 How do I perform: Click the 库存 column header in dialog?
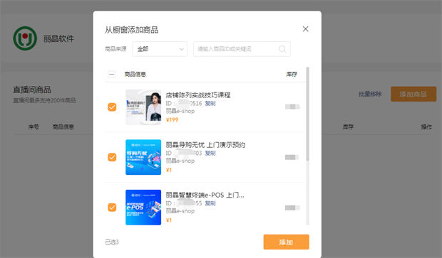[292, 74]
